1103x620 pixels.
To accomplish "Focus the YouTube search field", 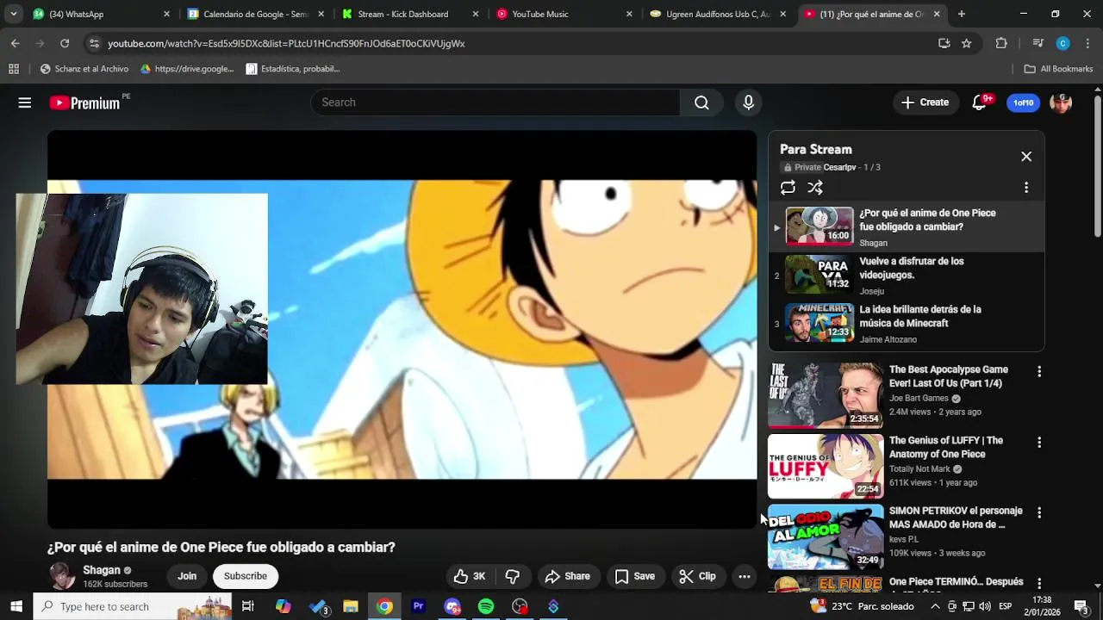I will (x=495, y=102).
